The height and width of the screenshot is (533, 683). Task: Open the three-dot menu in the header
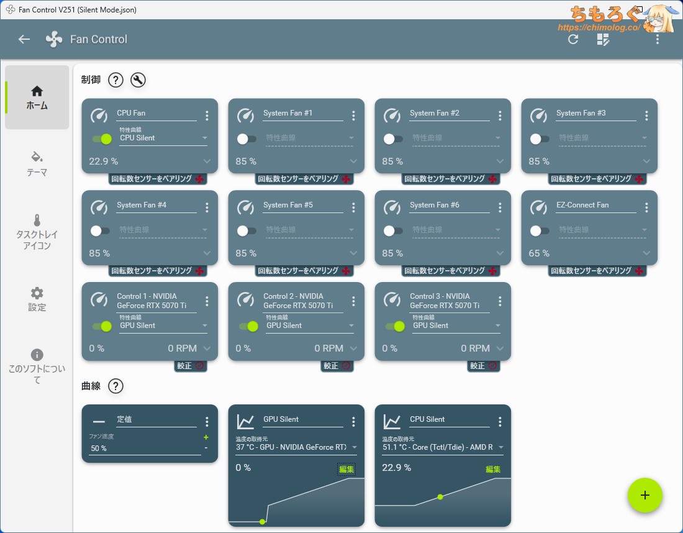[658, 39]
